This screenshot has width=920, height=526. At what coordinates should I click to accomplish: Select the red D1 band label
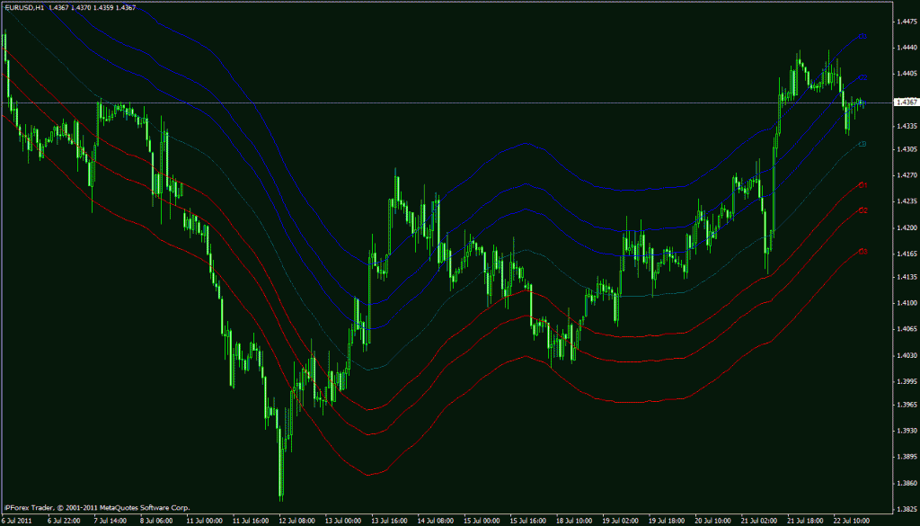pyautogui.click(x=862, y=185)
